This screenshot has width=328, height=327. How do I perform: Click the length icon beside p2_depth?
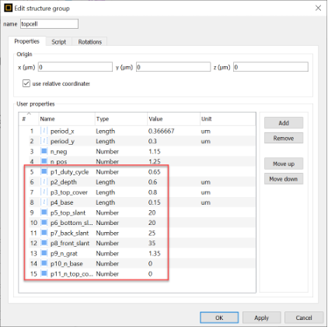point(44,182)
